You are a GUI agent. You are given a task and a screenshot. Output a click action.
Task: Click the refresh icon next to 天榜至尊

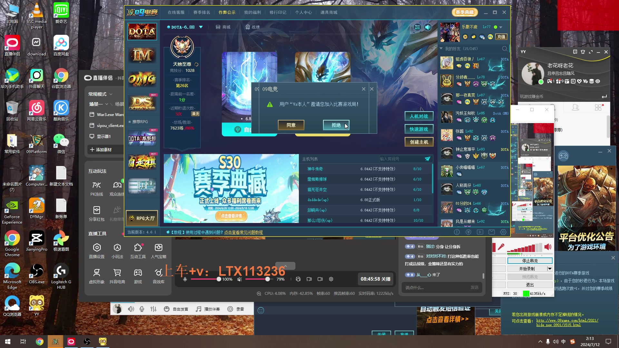pos(196,64)
